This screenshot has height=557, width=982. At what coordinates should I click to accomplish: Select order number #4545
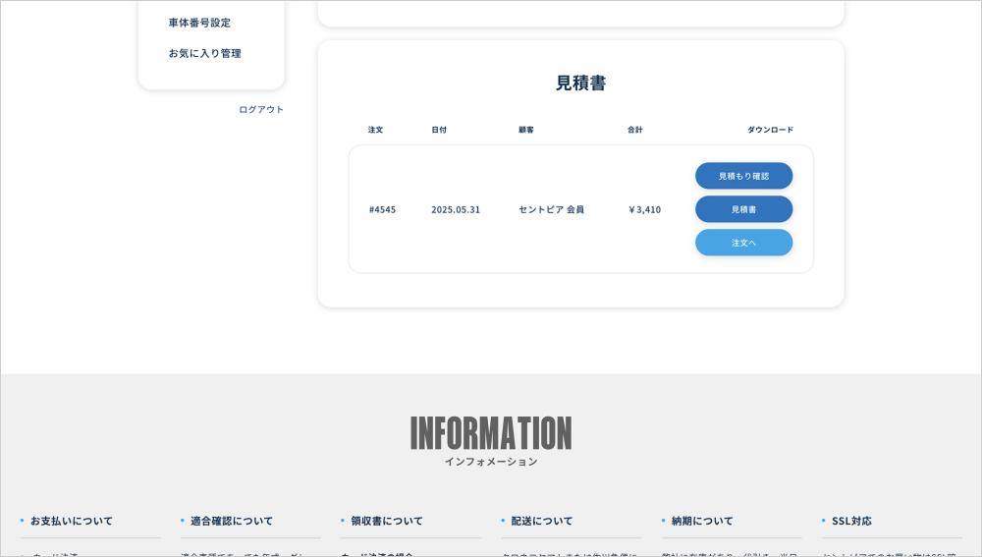tap(382, 209)
